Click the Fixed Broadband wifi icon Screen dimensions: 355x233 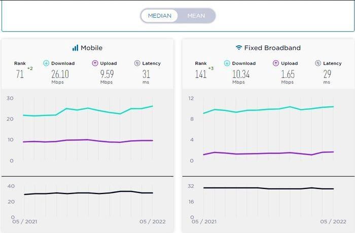point(238,48)
